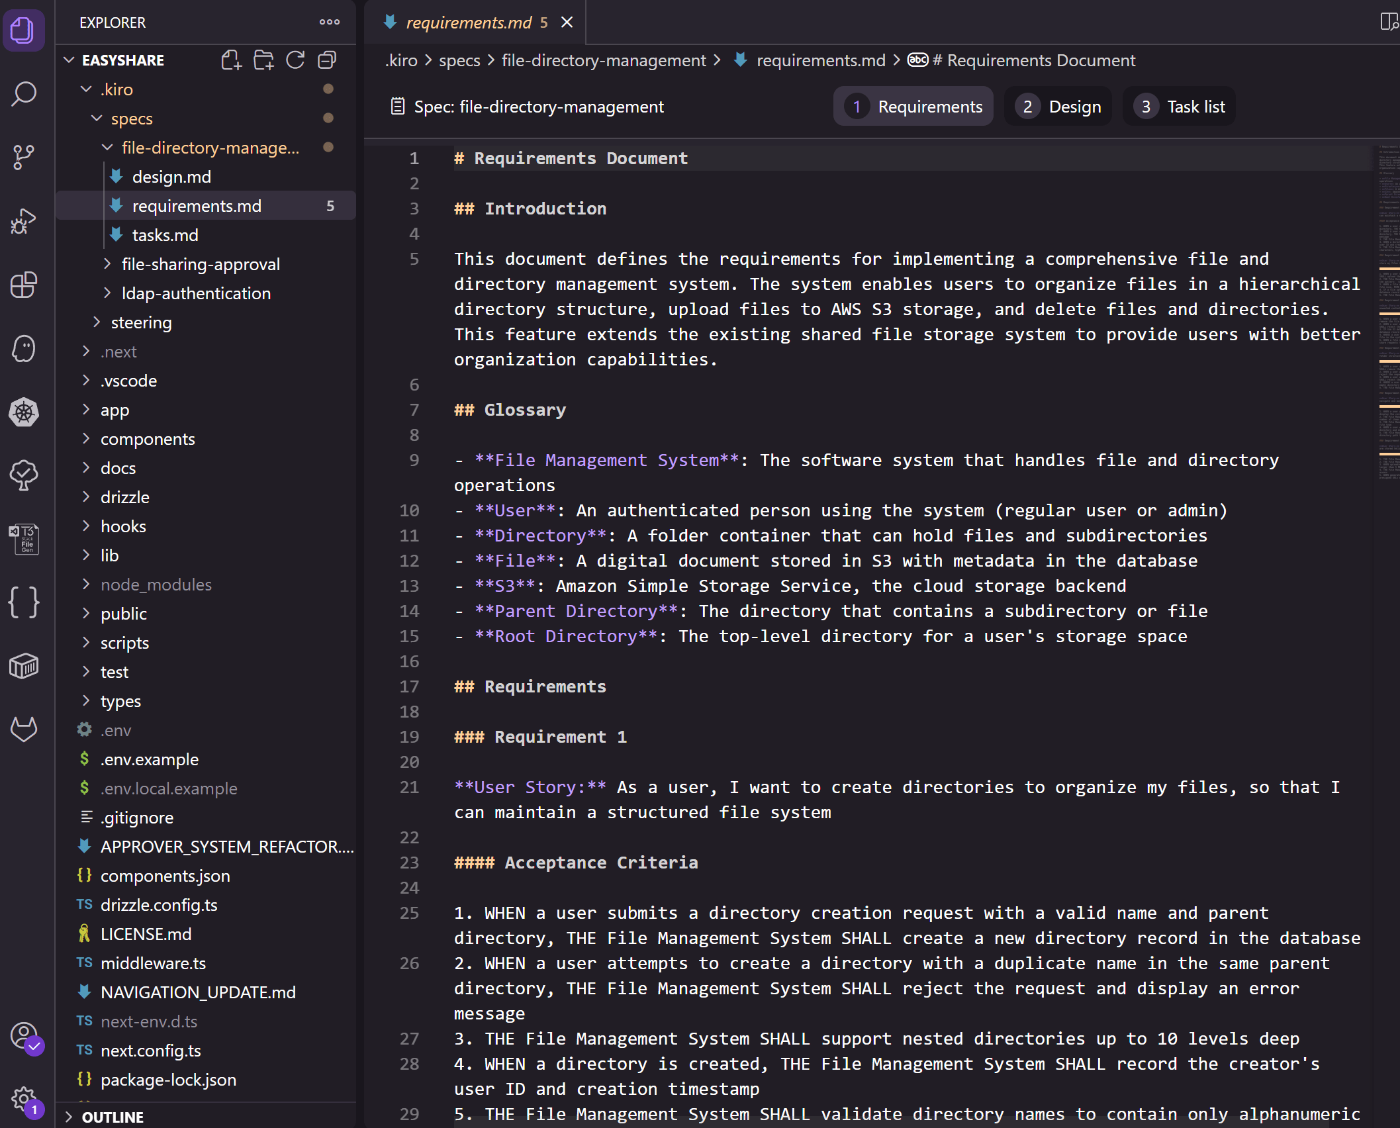Click the file-directory-management breadcrumb

click(x=603, y=60)
